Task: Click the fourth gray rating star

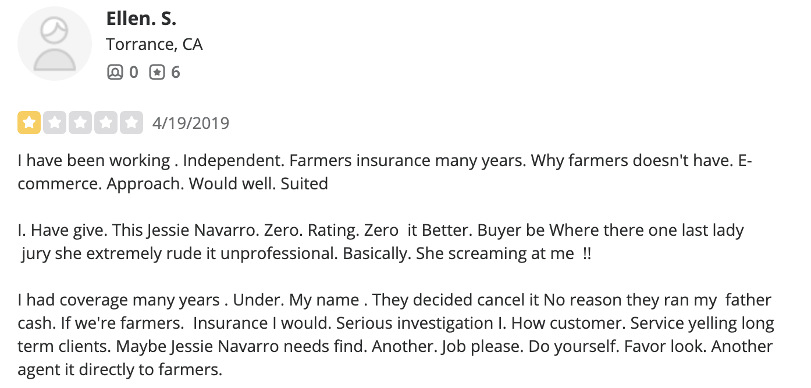Action: coord(105,123)
